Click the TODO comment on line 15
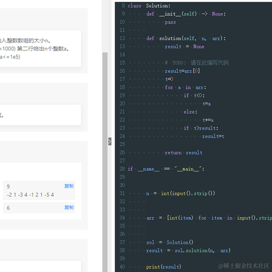Screen dimensions: 272x272 point(197,63)
